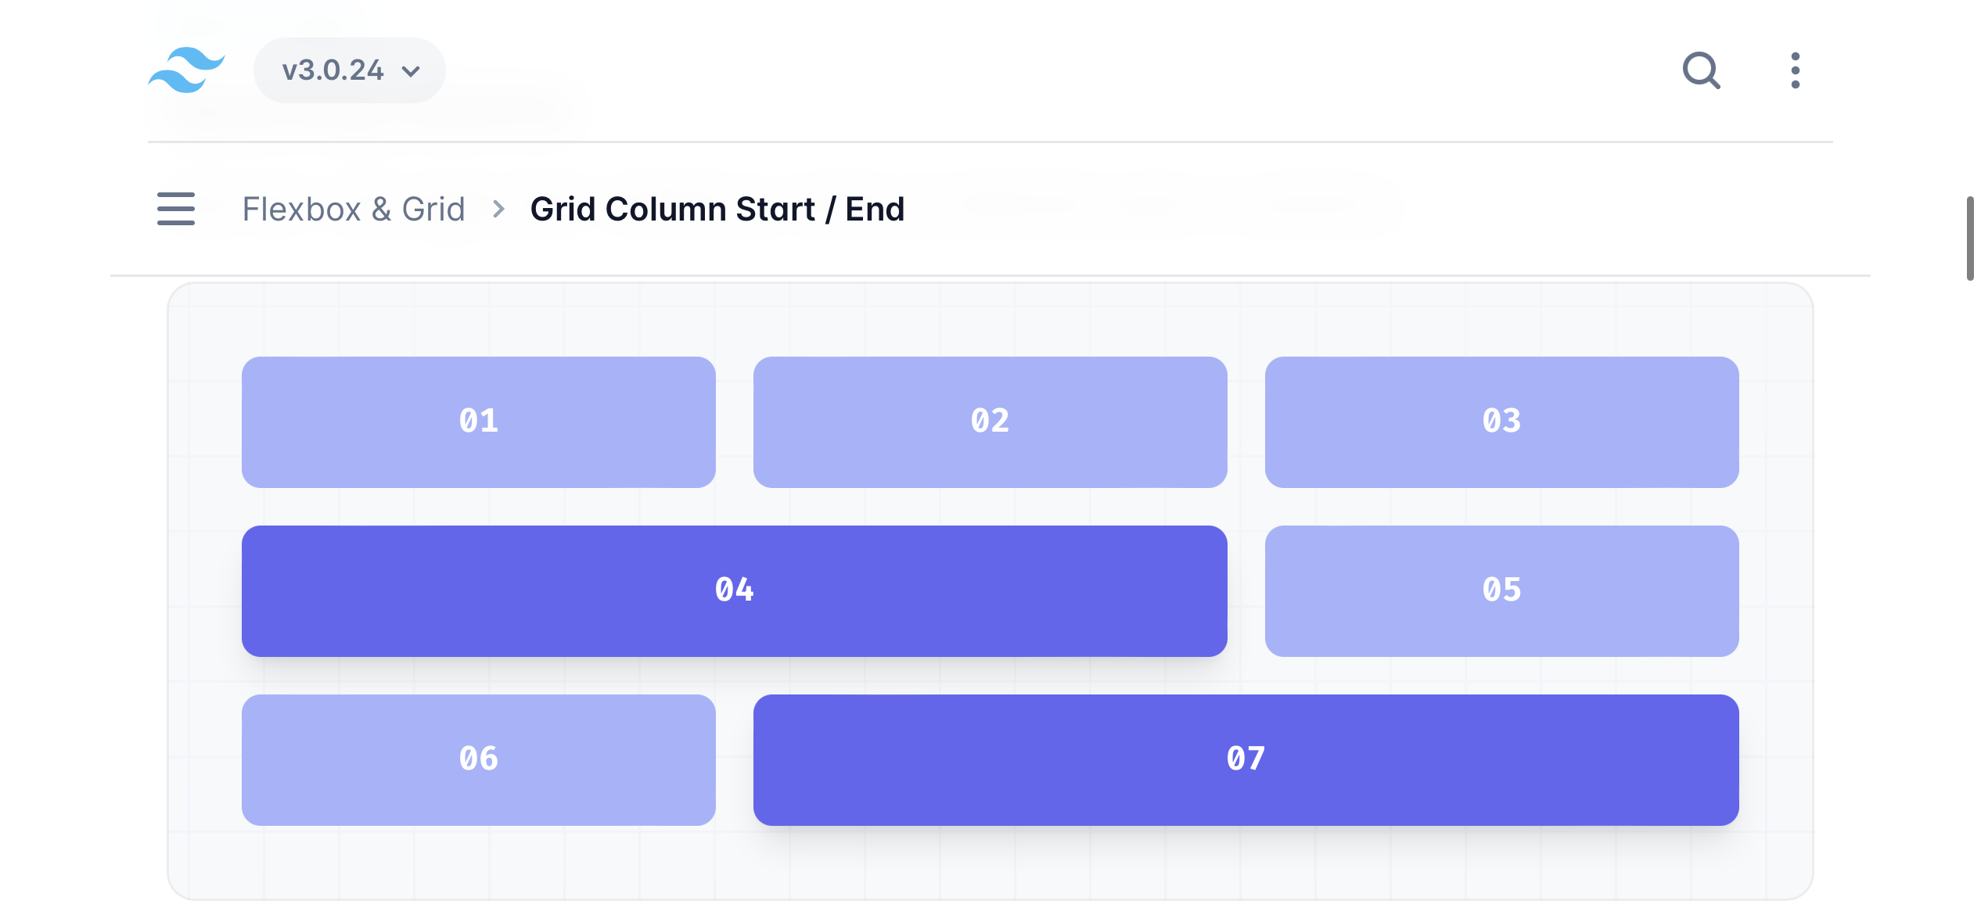Select breadcrumb item Flexbox & Grid
The width and height of the screenshot is (1981, 915).
coord(354,209)
